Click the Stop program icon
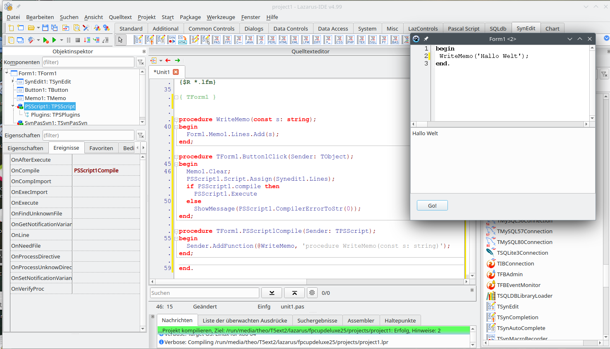 point(77,40)
